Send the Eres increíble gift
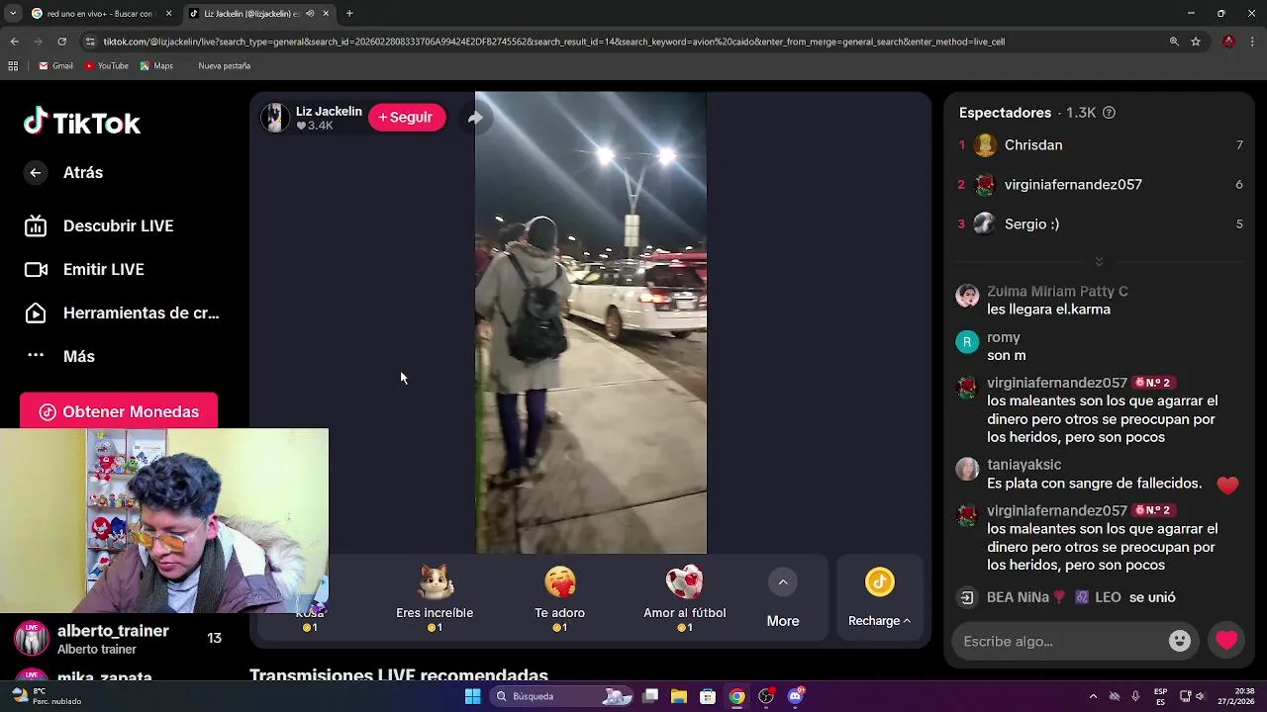The image size is (1267, 712). (x=435, y=598)
